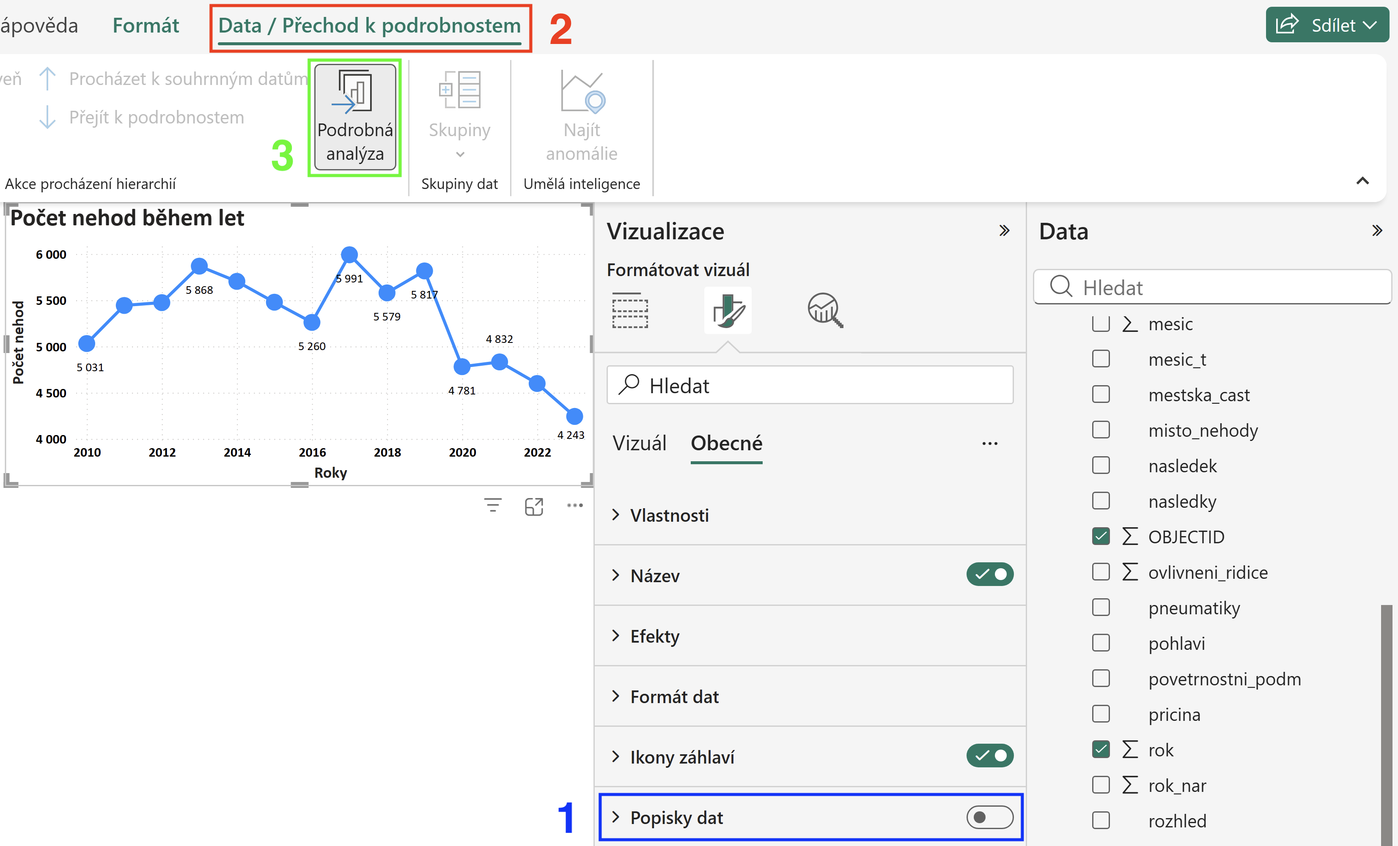1398x846 pixels.
Task: Check the rok_nar field checkbox
Action: (1101, 785)
